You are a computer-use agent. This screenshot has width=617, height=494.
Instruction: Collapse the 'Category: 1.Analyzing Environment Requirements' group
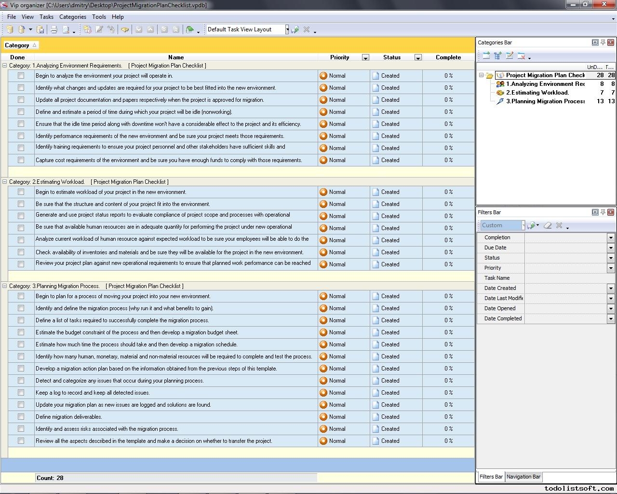coord(4,65)
